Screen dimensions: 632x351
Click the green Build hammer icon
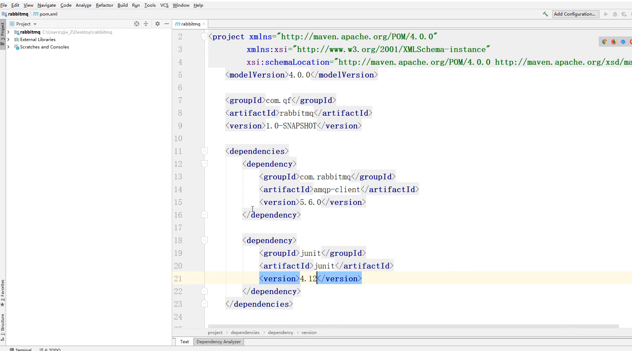[x=545, y=14]
